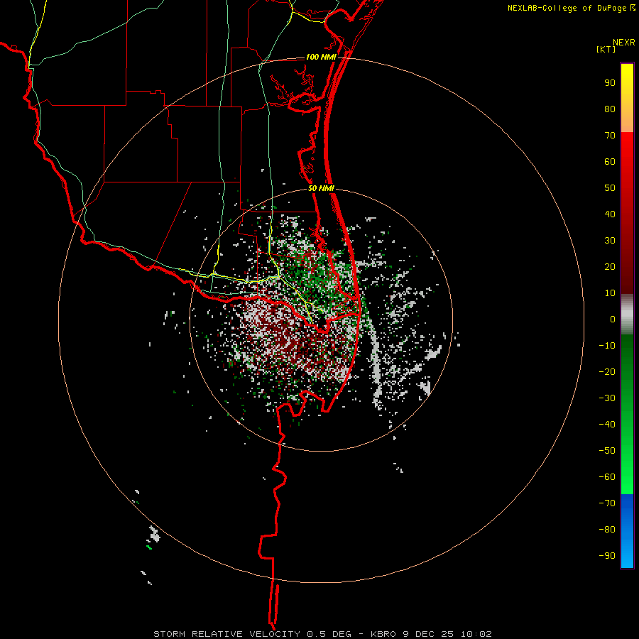This screenshot has width=639, height=639.
Task: Click the -80 value on the velocity scale
Action: pos(607,530)
